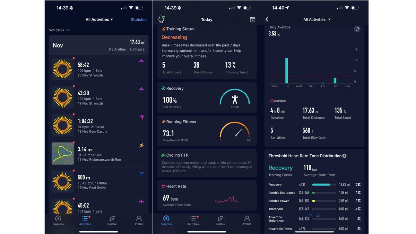Open the Statistics link
The height and width of the screenshot is (234, 416).
click(x=139, y=20)
